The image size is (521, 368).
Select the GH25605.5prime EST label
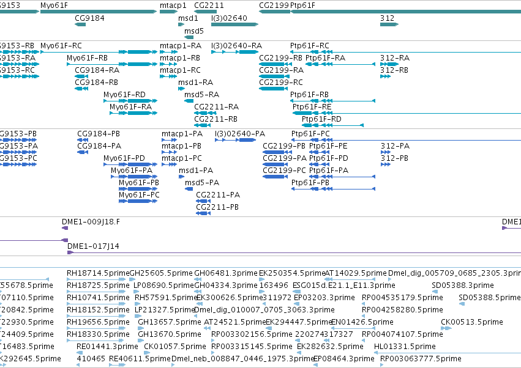point(161,273)
